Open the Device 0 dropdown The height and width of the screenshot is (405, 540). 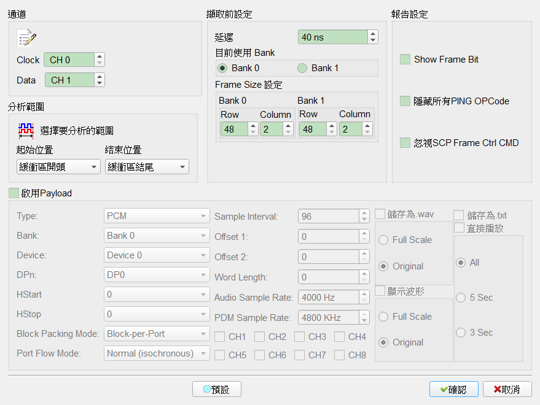click(157, 255)
